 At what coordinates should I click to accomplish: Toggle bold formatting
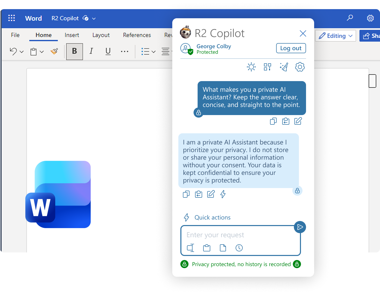(74, 51)
